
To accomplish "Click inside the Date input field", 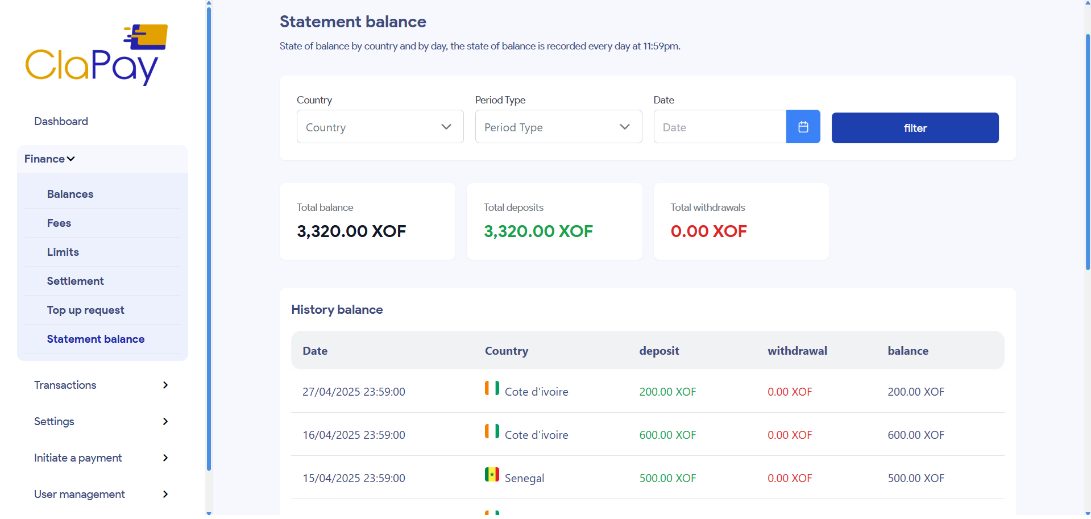I will click(x=719, y=126).
